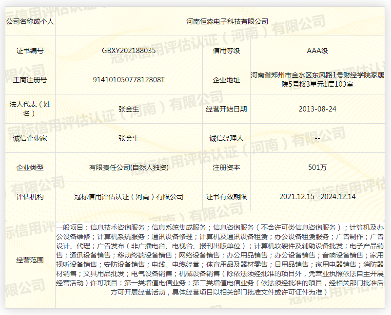The image size is (391, 315).
Task: Select the registered capital value 501万
Action: (317, 167)
